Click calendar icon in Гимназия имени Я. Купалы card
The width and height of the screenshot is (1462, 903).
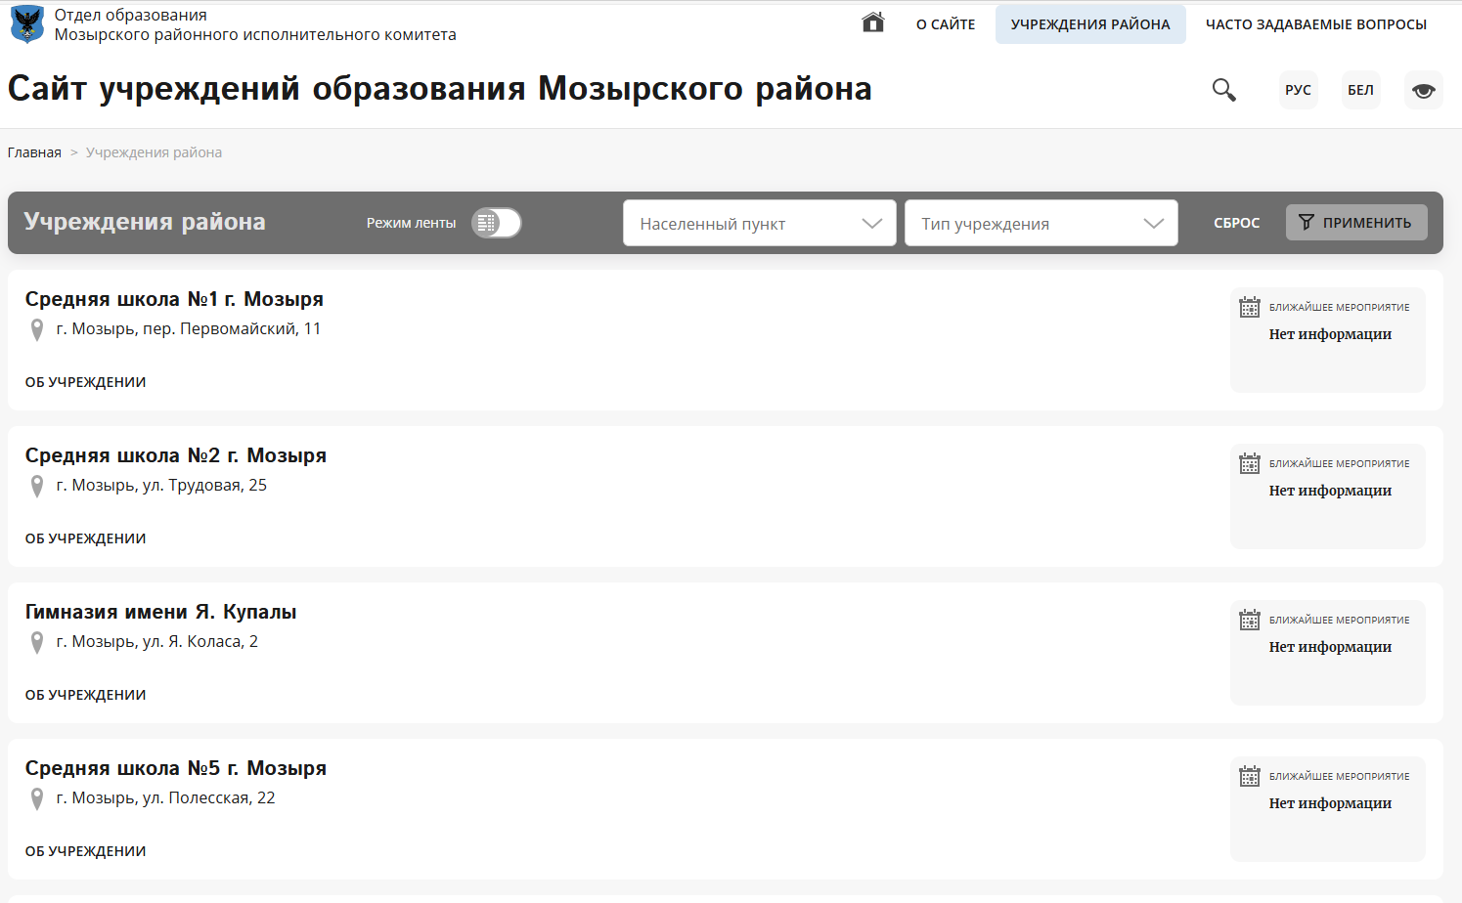[x=1250, y=620]
